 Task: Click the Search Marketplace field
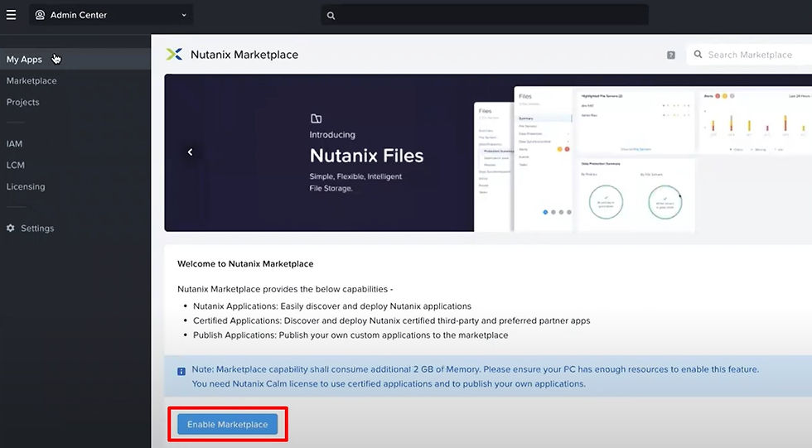[749, 55]
